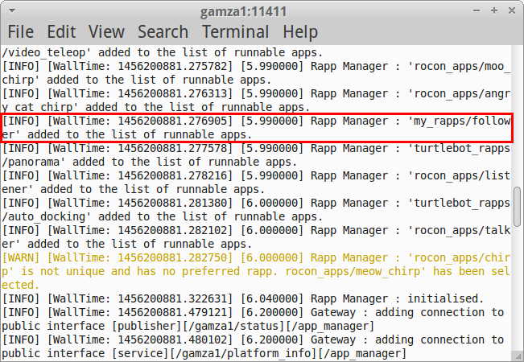Click scrollbar track above the handle
524x362 pixels.
(x=518, y=113)
